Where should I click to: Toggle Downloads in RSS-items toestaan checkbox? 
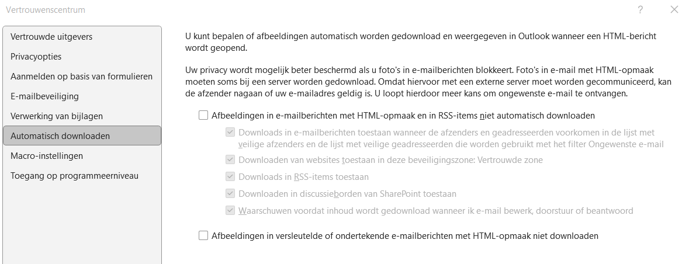(x=230, y=177)
